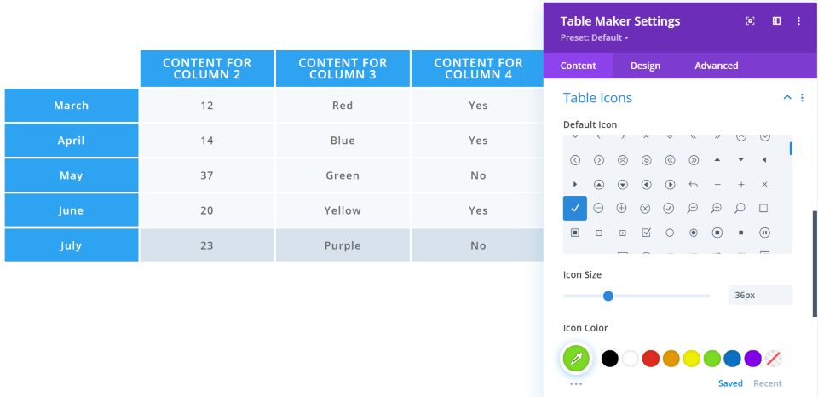Show Saved colors palette
Viewport: 818px width, 397px height.
[x=730, y=383]
